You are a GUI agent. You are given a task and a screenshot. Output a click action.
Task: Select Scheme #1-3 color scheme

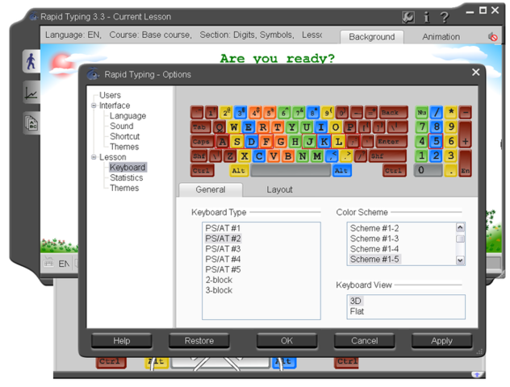tap(374, 239)
